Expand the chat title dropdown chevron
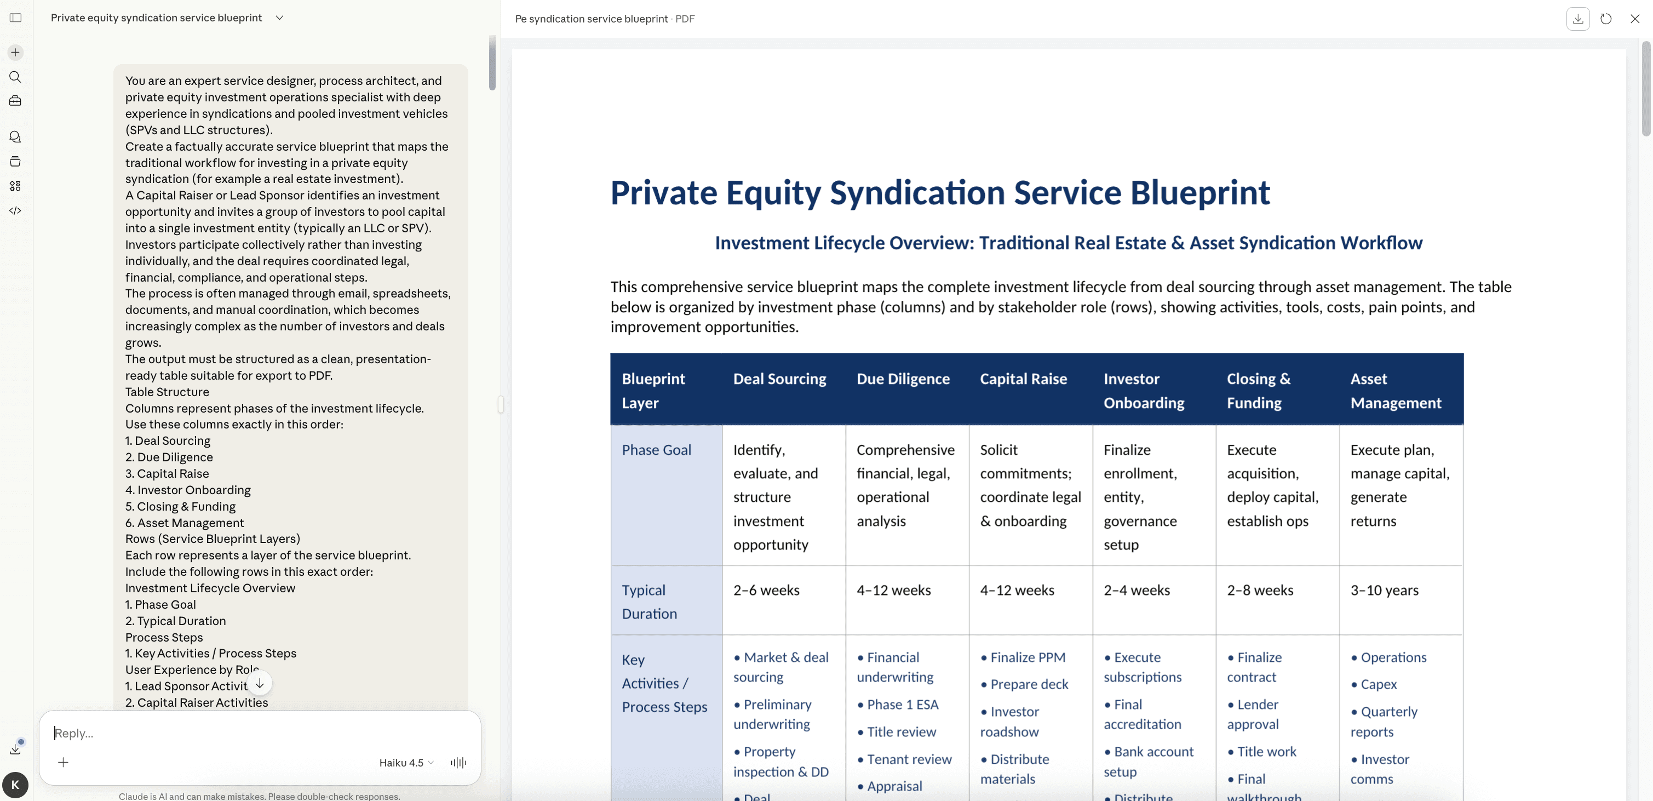The image size is (1653, 801). coord(279,18)
